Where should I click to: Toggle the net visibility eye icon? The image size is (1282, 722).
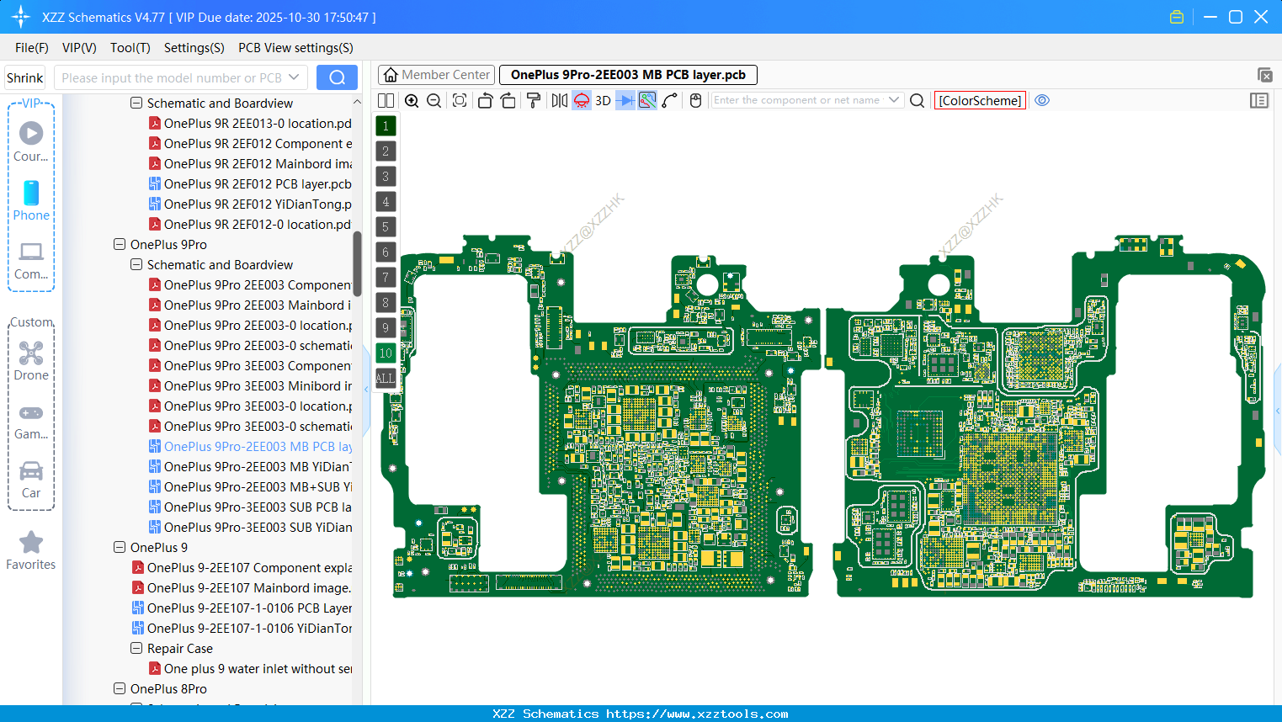pos(1042,100)
